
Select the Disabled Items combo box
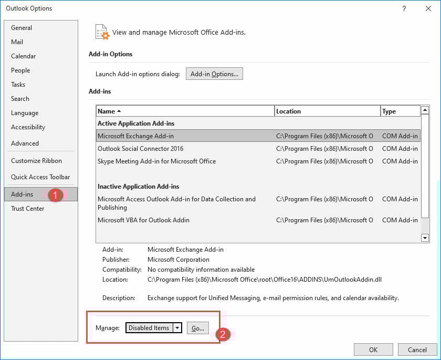[149, 328]
